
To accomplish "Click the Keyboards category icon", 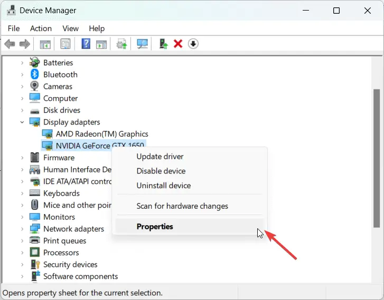I will point(34,193).
